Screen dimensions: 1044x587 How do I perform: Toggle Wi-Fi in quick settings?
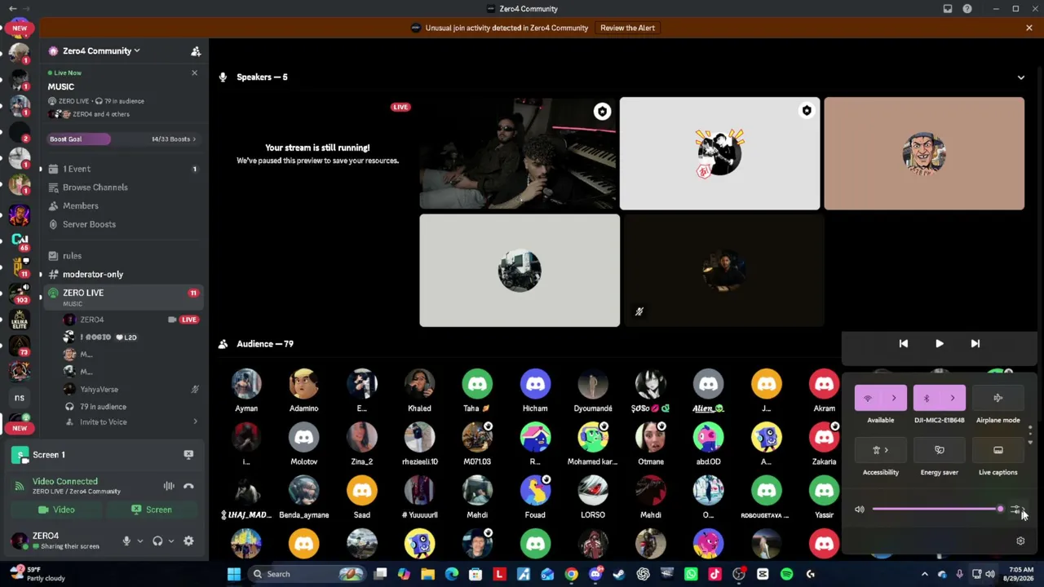(x=868, y=398)
